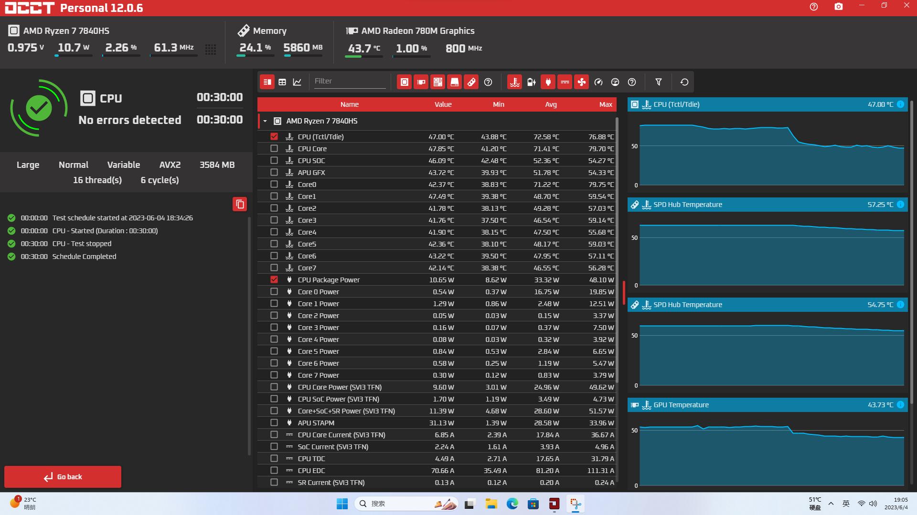This screenshot has height=515, width=917.
Task: Copy log with red clipboard icon
Action: pyautogui.click(x=240, y=204)
